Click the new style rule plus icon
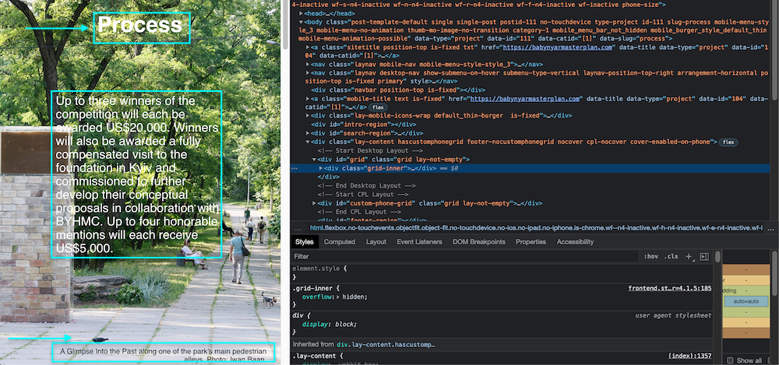779x365 pixels. [x=688, y=256]
